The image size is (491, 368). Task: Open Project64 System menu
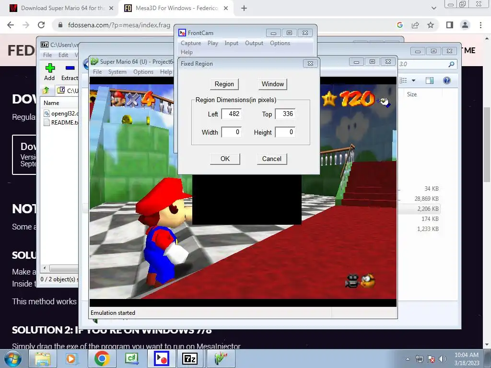[x=117, y=72]
